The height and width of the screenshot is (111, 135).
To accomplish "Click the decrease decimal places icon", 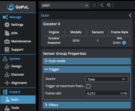I will pos(102,5).
